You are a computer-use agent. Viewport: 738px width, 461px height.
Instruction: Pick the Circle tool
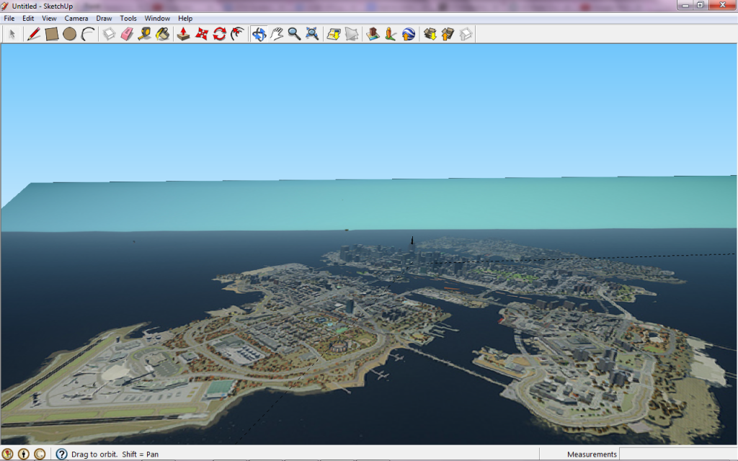coord(69,34)
